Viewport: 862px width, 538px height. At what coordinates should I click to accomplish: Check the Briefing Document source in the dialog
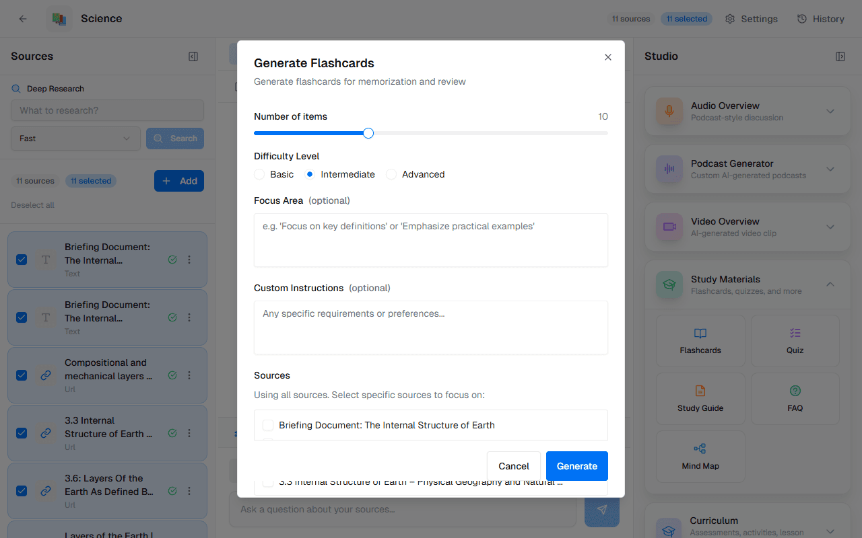(268, 425)
